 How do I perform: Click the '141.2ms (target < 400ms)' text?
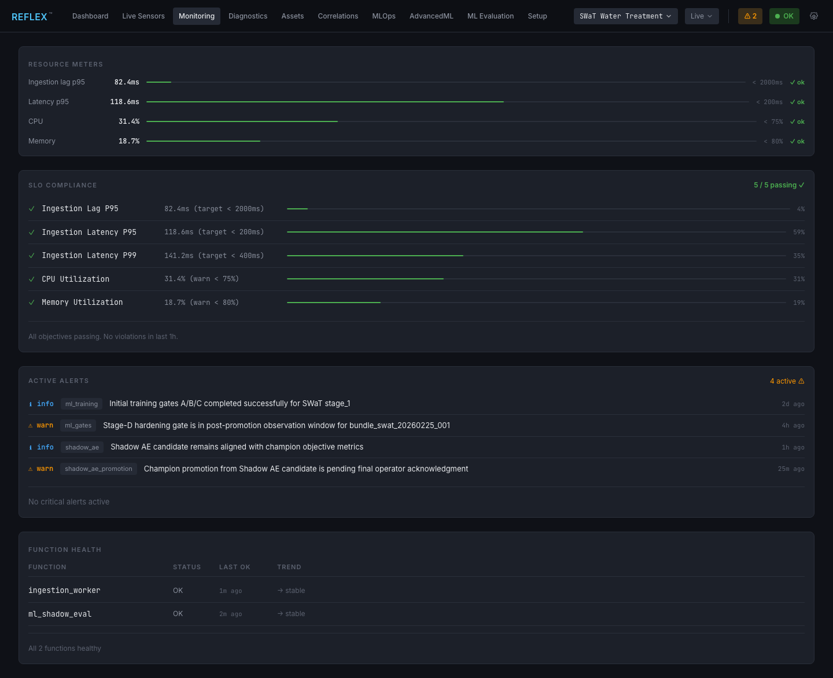click(x=214, y=256)
